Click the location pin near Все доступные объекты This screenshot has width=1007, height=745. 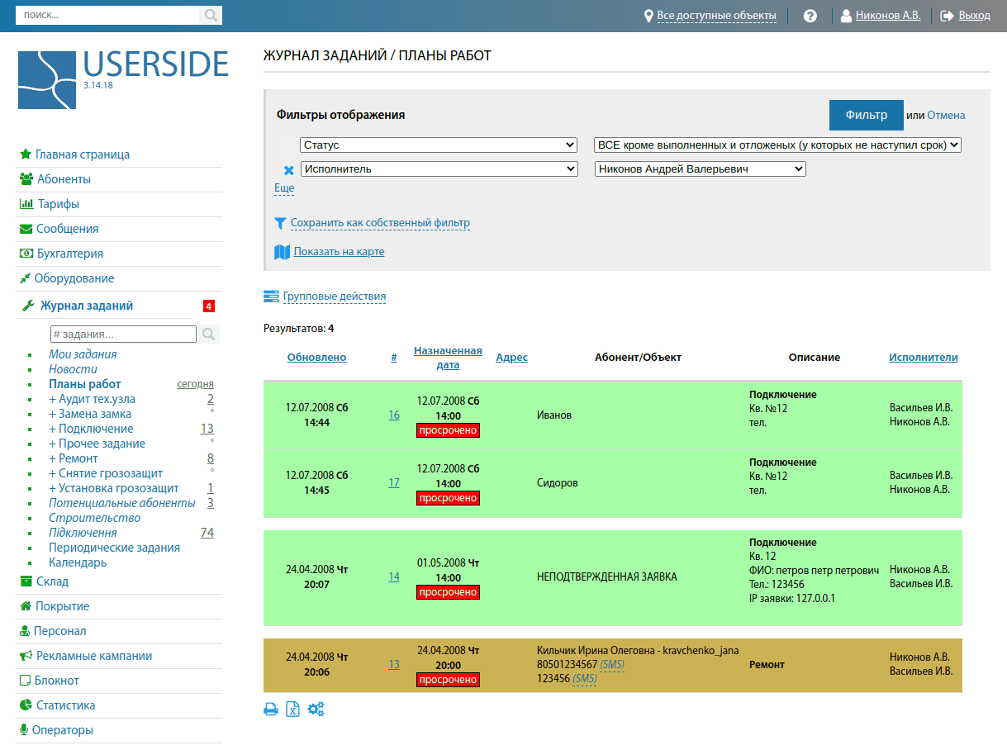click(649, 14)
